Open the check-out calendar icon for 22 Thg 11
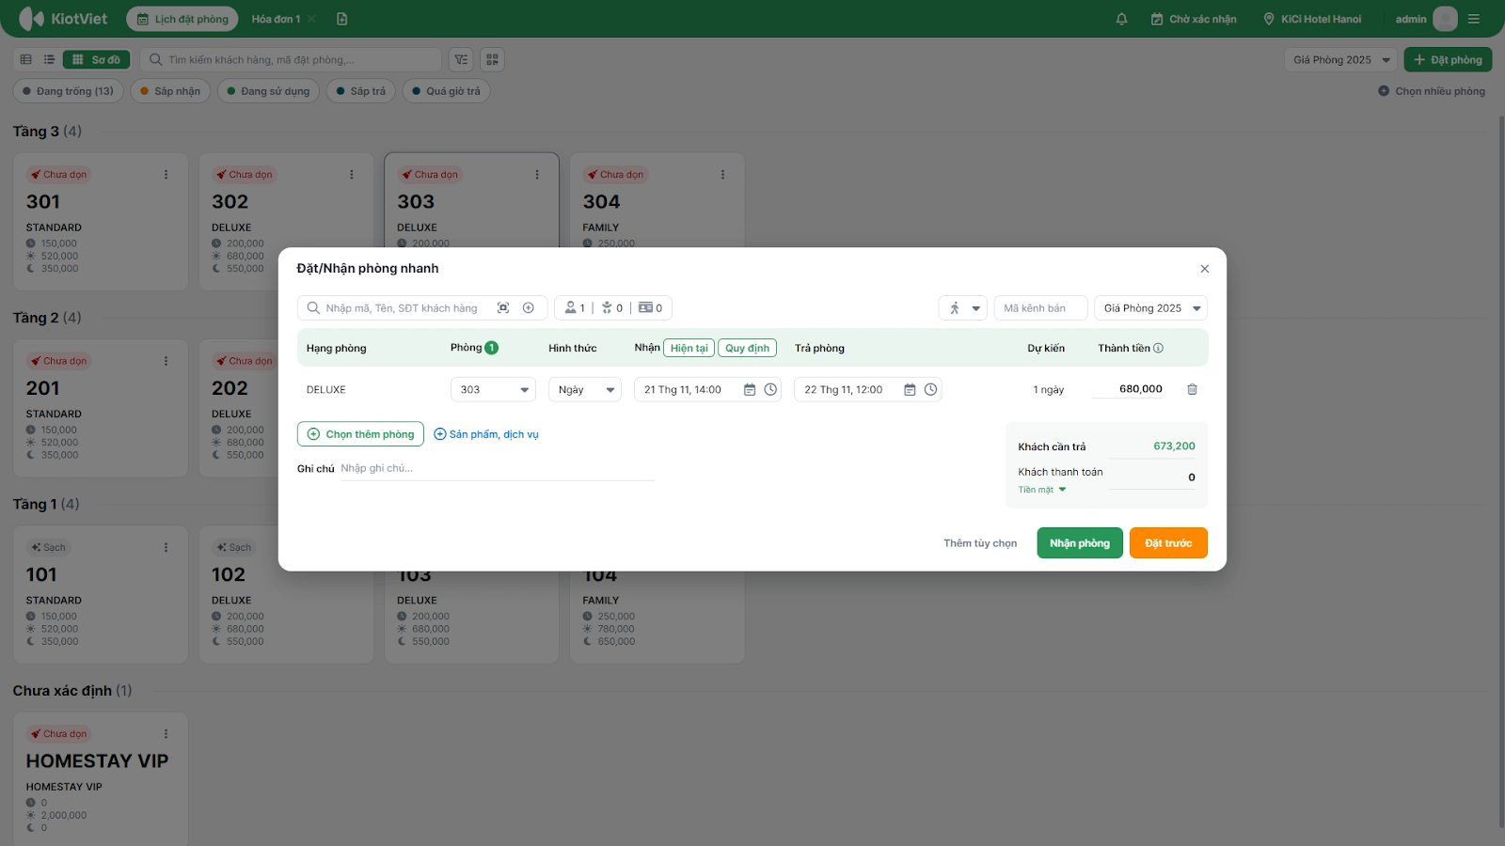The height and width of the screenshot is (846, 1505). click(x=910, y=390)
